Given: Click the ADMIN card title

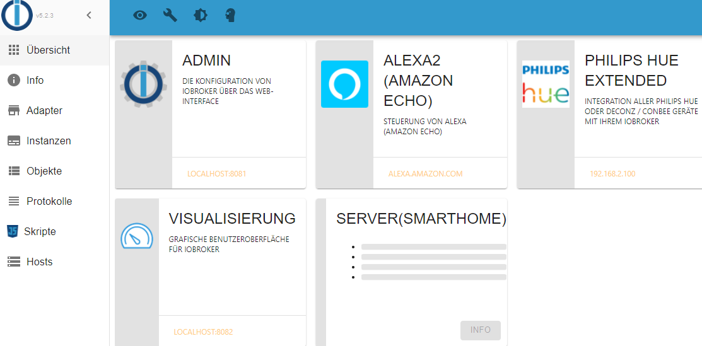Looking at the screenshot, I should [206, 61].
